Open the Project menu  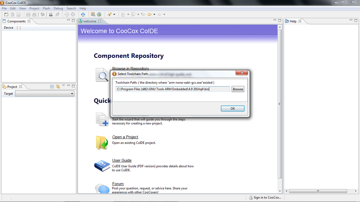point(34,8)
